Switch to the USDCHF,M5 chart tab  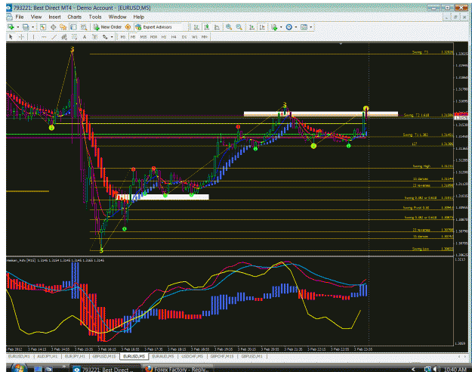pos(192,356)
